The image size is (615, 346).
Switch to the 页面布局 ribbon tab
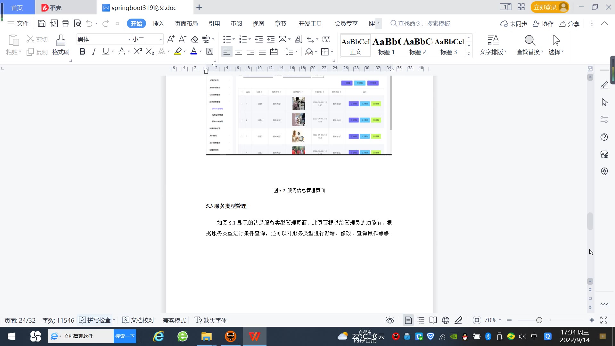[186, 24]
